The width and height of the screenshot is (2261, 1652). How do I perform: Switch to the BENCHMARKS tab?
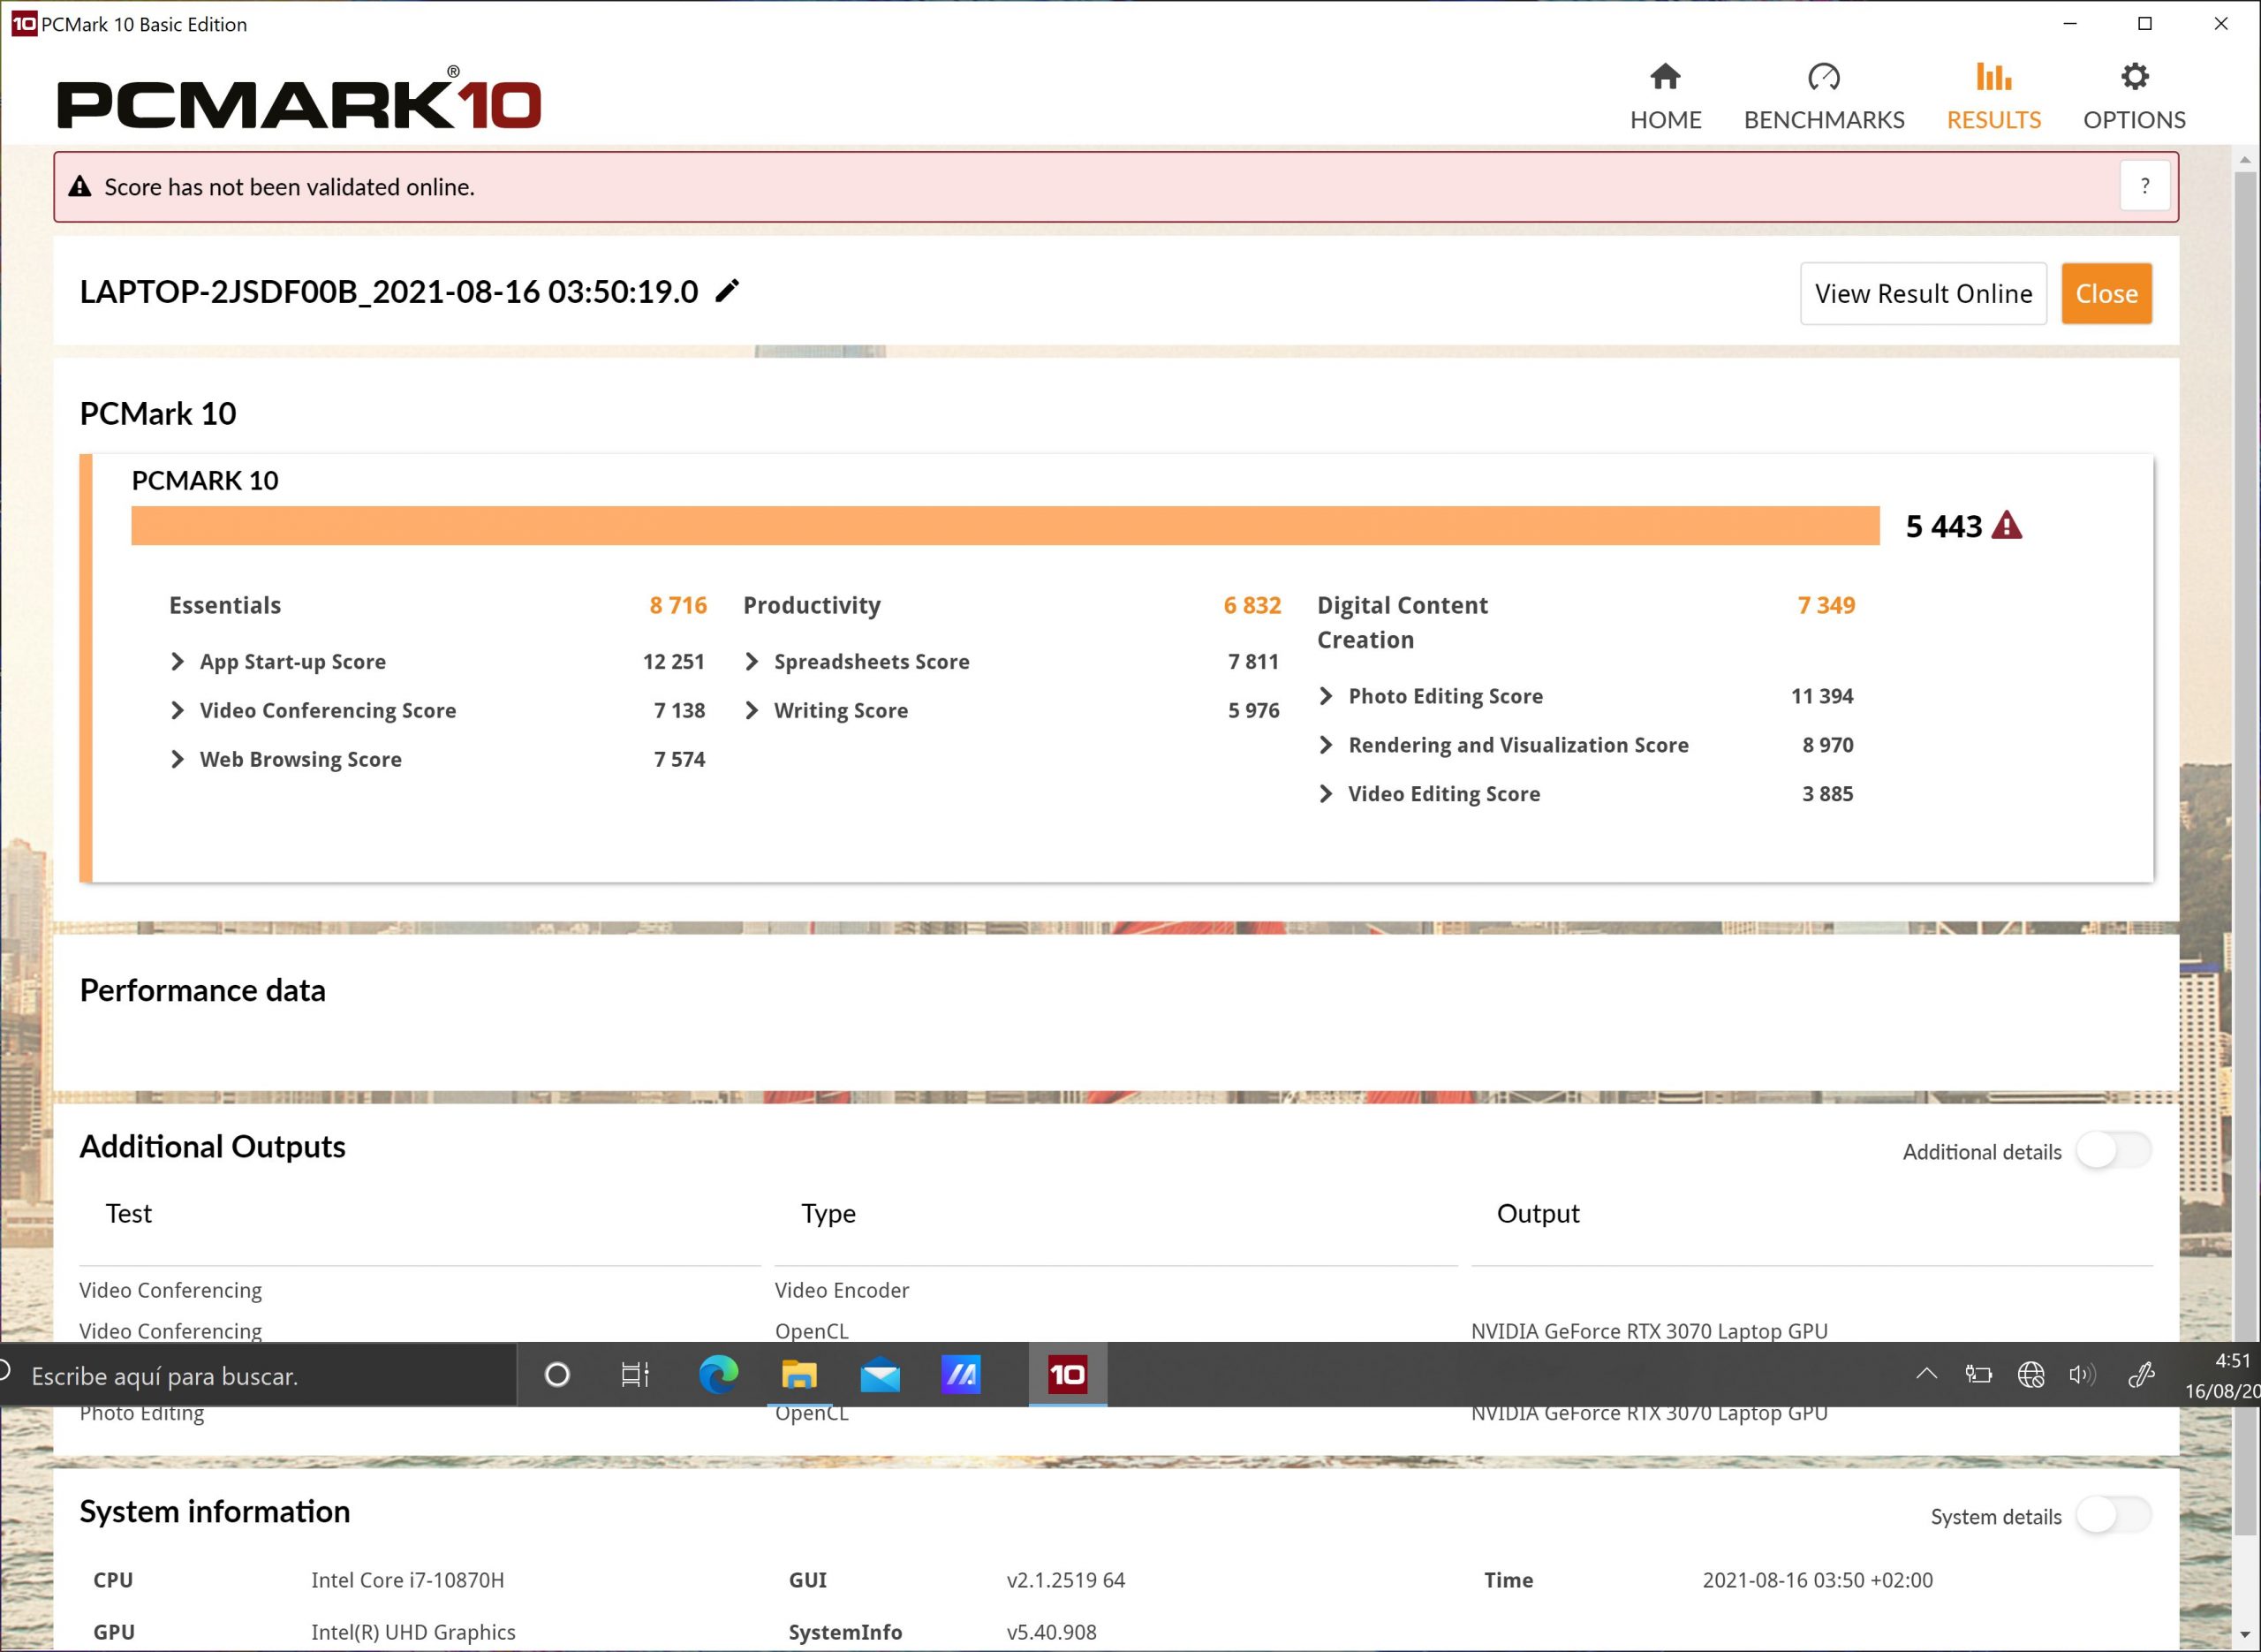click(1824, 97)
